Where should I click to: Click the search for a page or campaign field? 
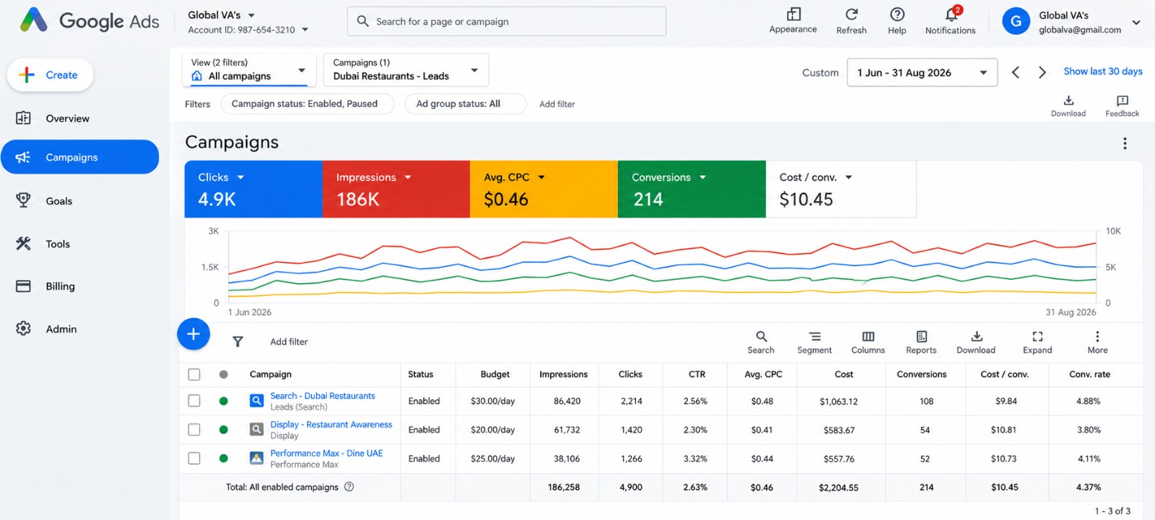[x=507, y=22]
